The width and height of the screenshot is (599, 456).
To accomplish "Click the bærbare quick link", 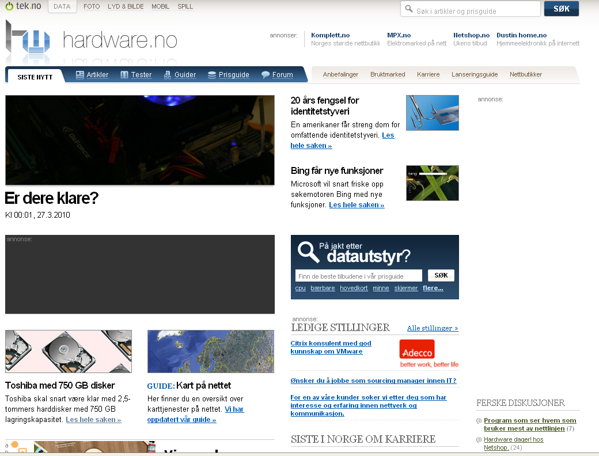I will click(323, 288).
